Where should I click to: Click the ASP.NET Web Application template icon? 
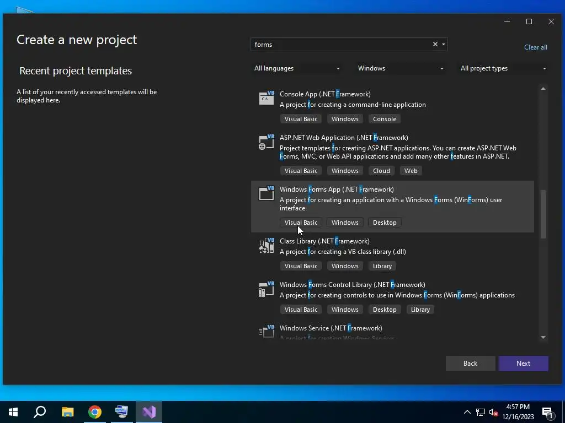[266, 142]
